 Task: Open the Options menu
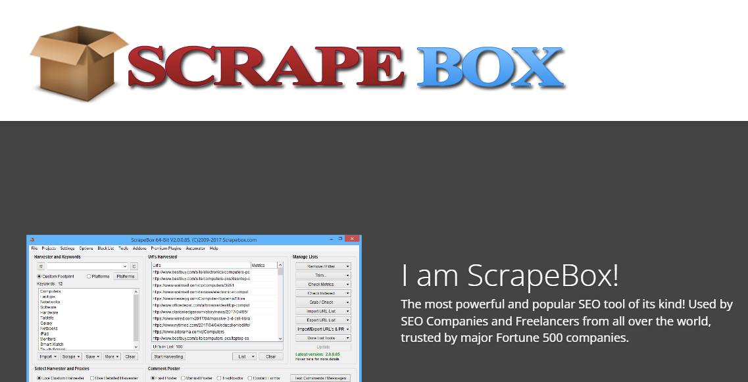coord(86,249)
